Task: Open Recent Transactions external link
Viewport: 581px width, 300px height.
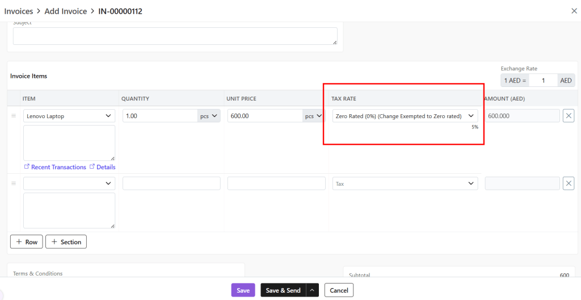Action: click(x=55, y=167)
